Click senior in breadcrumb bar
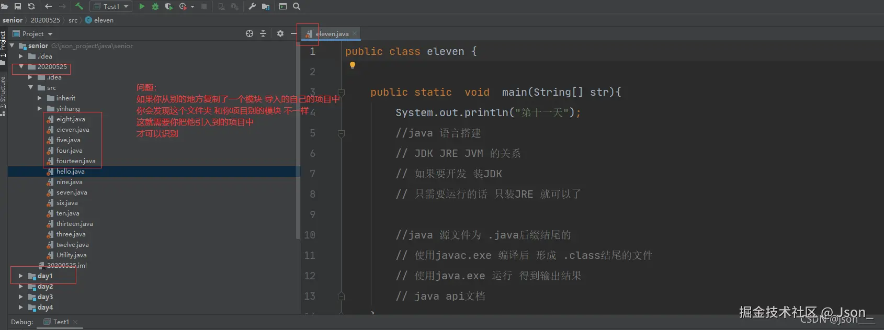Image resolution: width=884 pixels, height=330 pixels. 13,20
